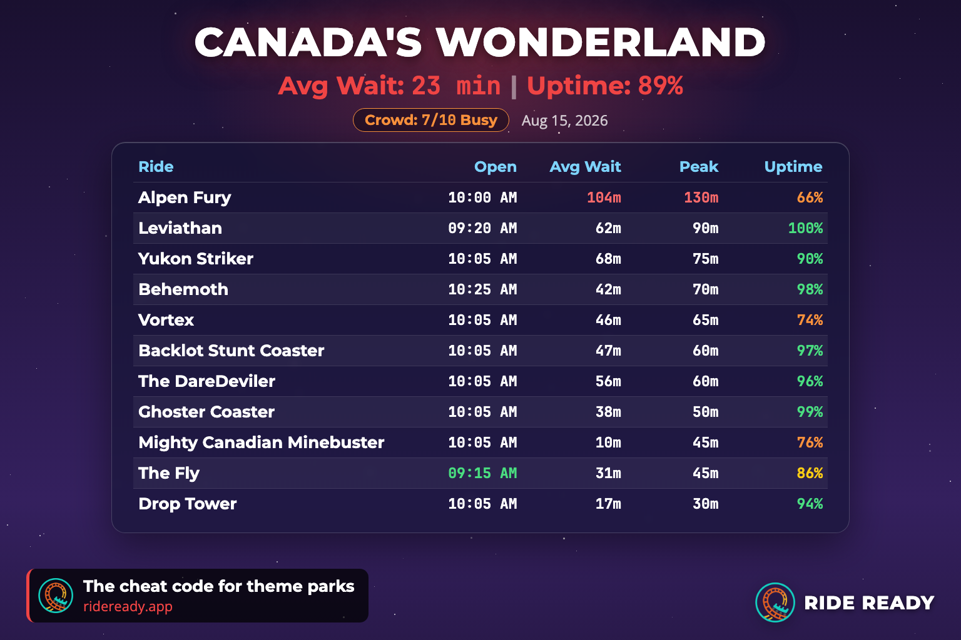Sort by the Open column header
This screenshot has width=961, height=640.
(x=496, y=167)
